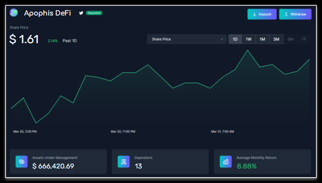This screenshot has width=322, height=183.
Task: Click the Mar 30, 11:00 PM axis label
Action: click(123, 132)
